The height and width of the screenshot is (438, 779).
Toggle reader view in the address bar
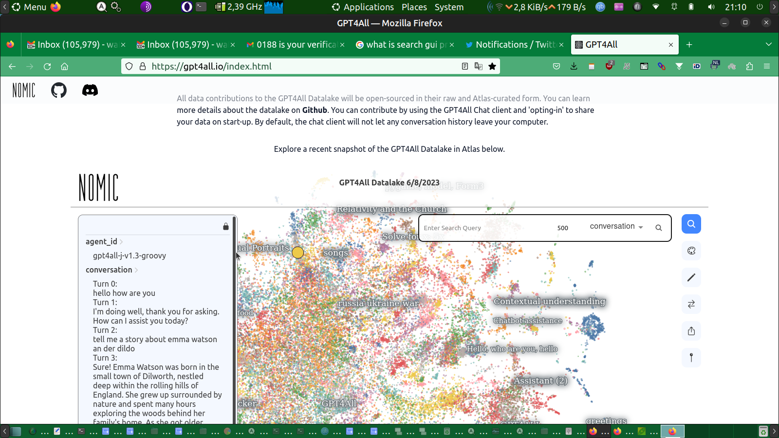(465, 66)
